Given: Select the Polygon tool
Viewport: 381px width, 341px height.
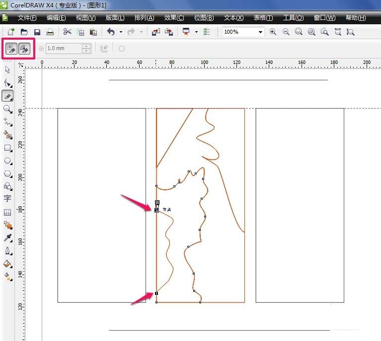Looking at the screenshot, I should [8, 173].
